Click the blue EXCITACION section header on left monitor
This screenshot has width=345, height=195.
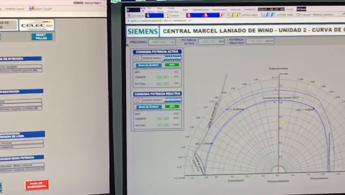(22, 91)
